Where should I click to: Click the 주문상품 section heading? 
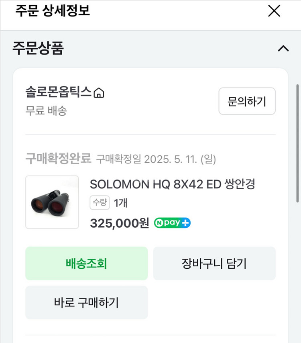click(38, 49)
